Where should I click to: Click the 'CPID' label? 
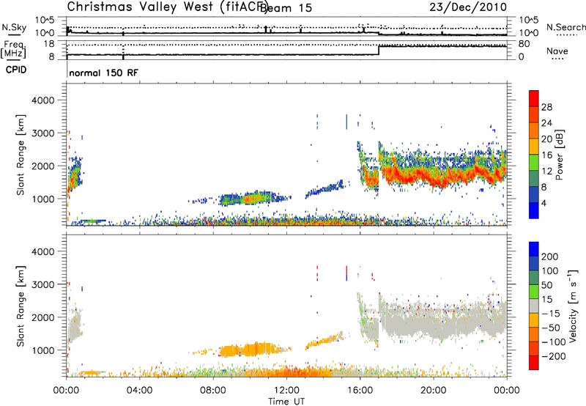tap(16, 70)
